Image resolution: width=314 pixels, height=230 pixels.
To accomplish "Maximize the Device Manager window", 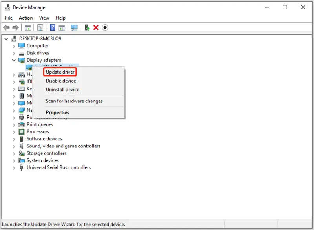I will click(x=285, y=7).
